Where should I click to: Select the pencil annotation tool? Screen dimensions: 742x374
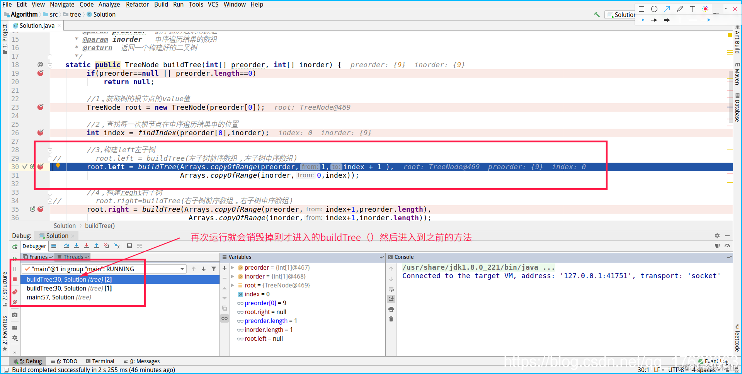click(x=680, y=9)
